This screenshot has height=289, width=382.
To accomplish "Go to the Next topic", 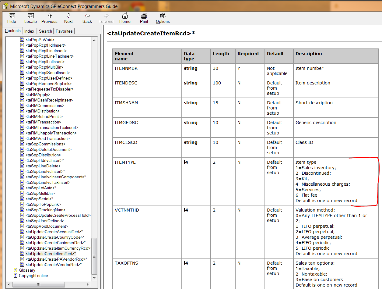I will point(68,18).
